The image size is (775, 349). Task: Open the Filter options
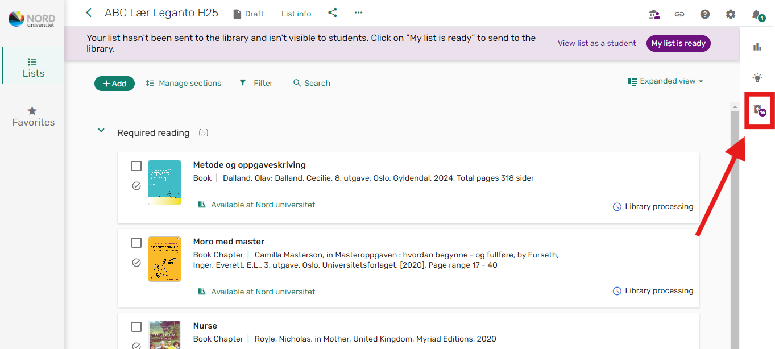click(256, 83)
